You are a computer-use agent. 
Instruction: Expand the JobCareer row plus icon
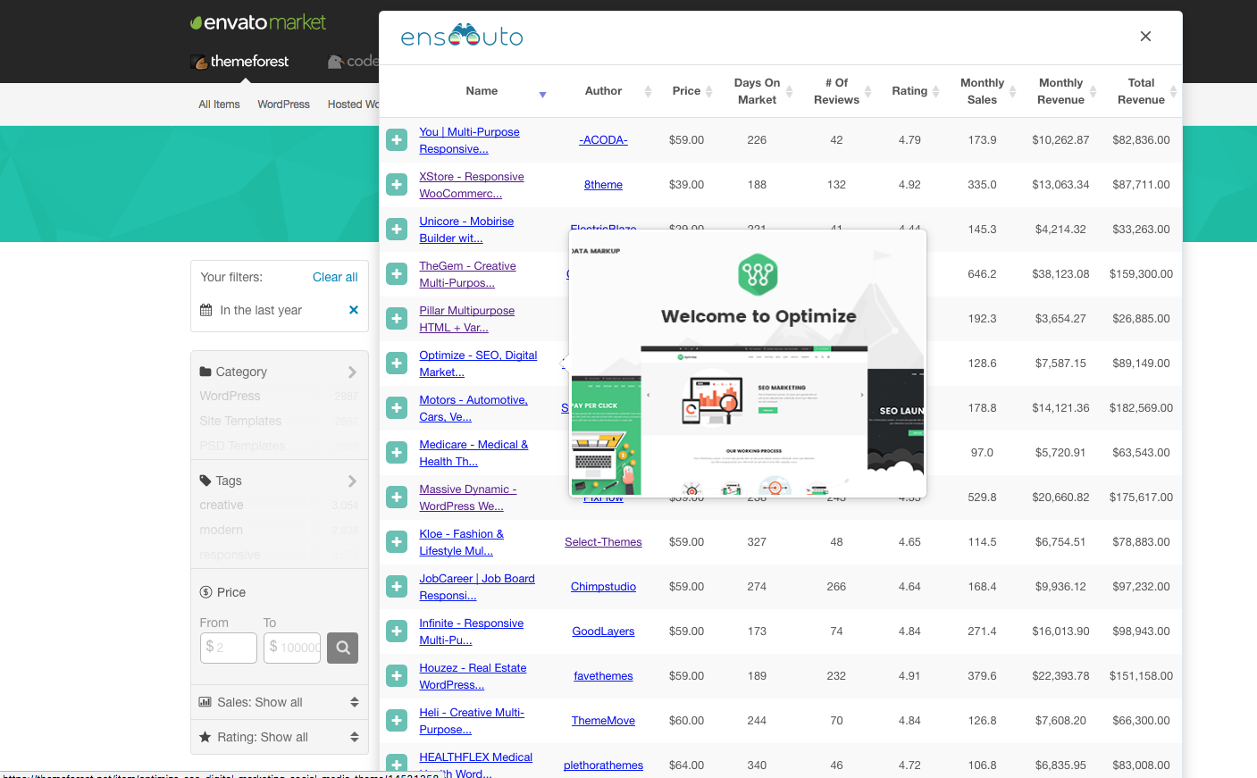tap(397, 587)
